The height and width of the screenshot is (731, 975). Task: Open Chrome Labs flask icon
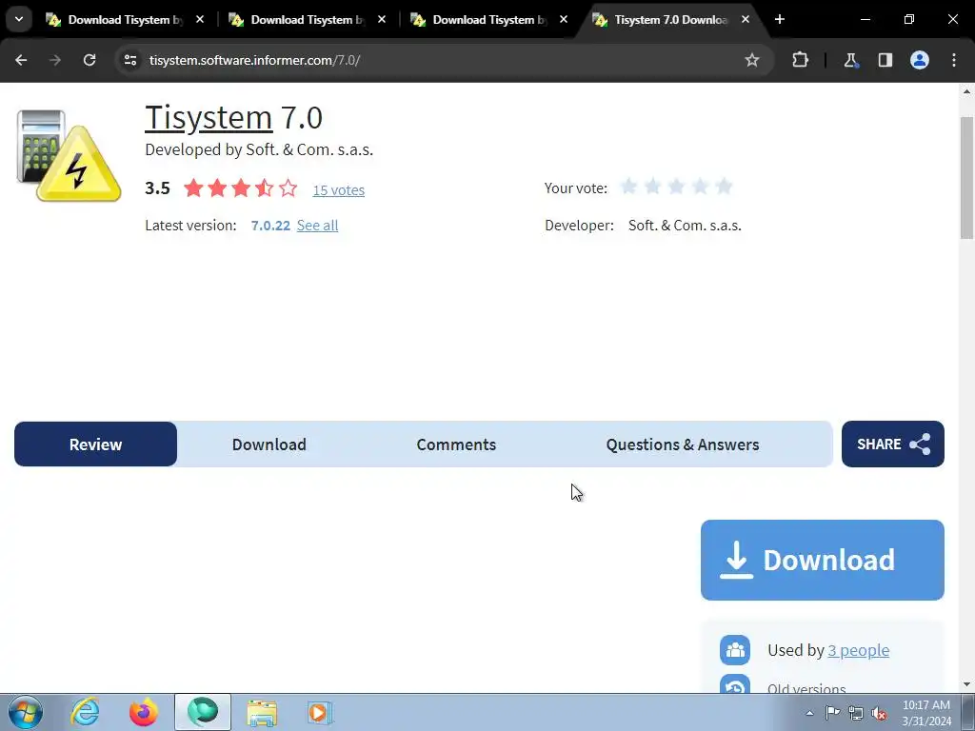pyautogui.click(x=850, y=60)
